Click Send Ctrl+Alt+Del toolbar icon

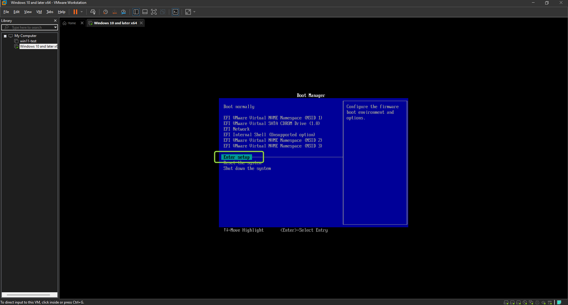[x=93, y=12]
